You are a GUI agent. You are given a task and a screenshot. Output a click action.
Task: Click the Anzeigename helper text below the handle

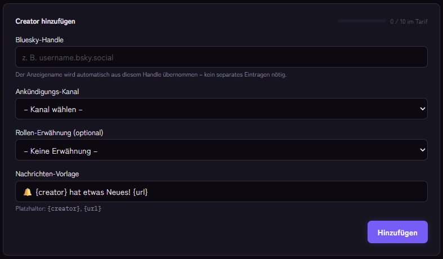(151, 75)
